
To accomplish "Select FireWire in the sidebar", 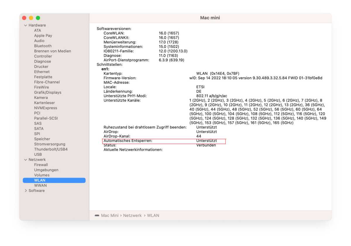I will pos(42,87).
